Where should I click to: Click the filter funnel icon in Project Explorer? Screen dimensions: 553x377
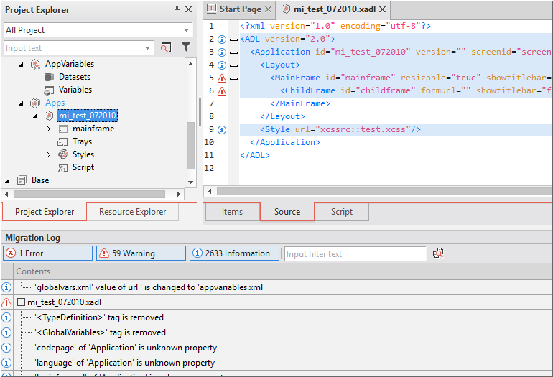pyautogui.click(x=186, y=48)
